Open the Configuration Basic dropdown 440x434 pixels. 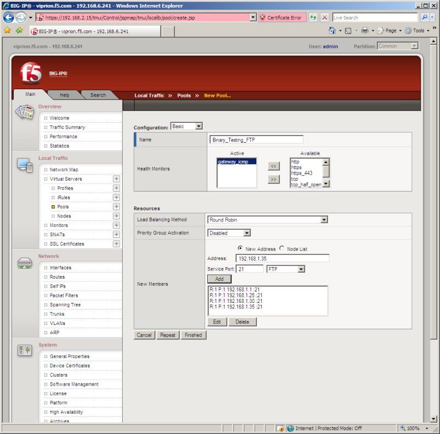coord(186,126)
